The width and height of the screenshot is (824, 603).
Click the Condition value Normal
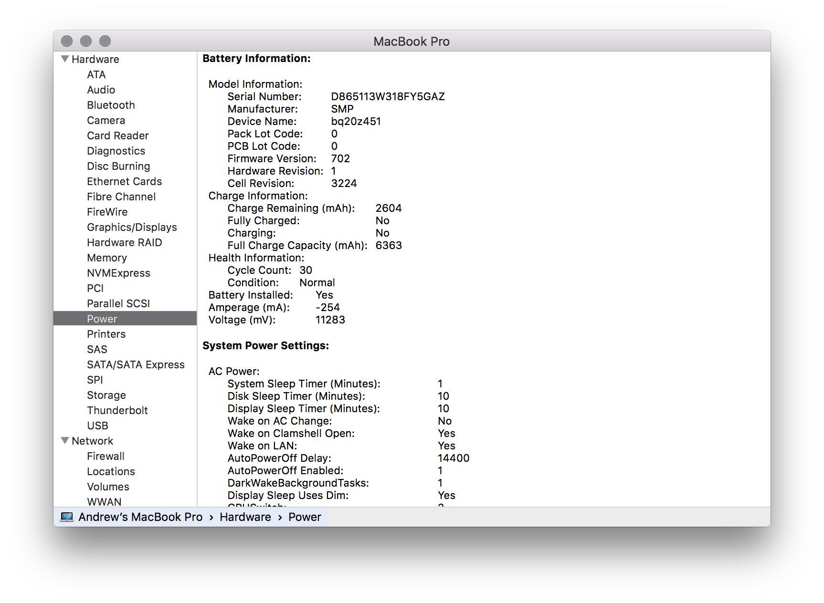[317, 282]
